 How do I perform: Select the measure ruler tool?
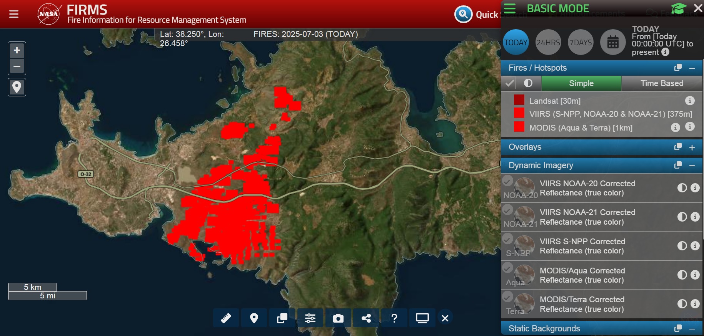tap(226, 318)
